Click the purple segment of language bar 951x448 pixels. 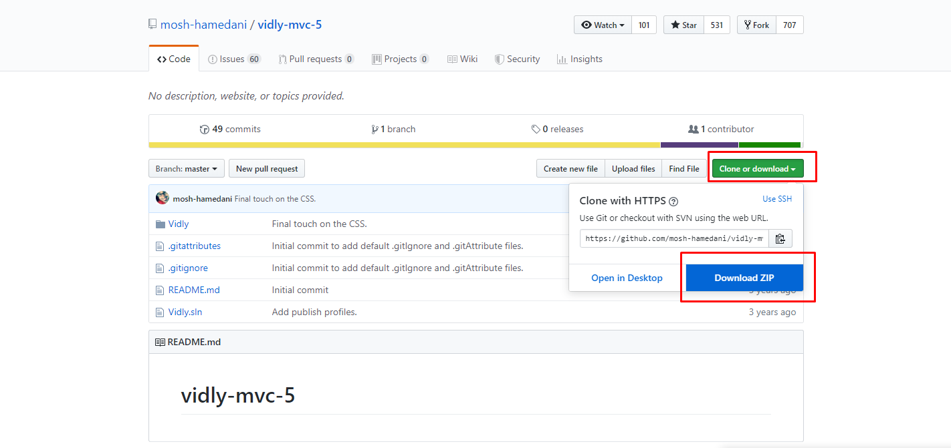pyautogui.click(x=700, y=145)
